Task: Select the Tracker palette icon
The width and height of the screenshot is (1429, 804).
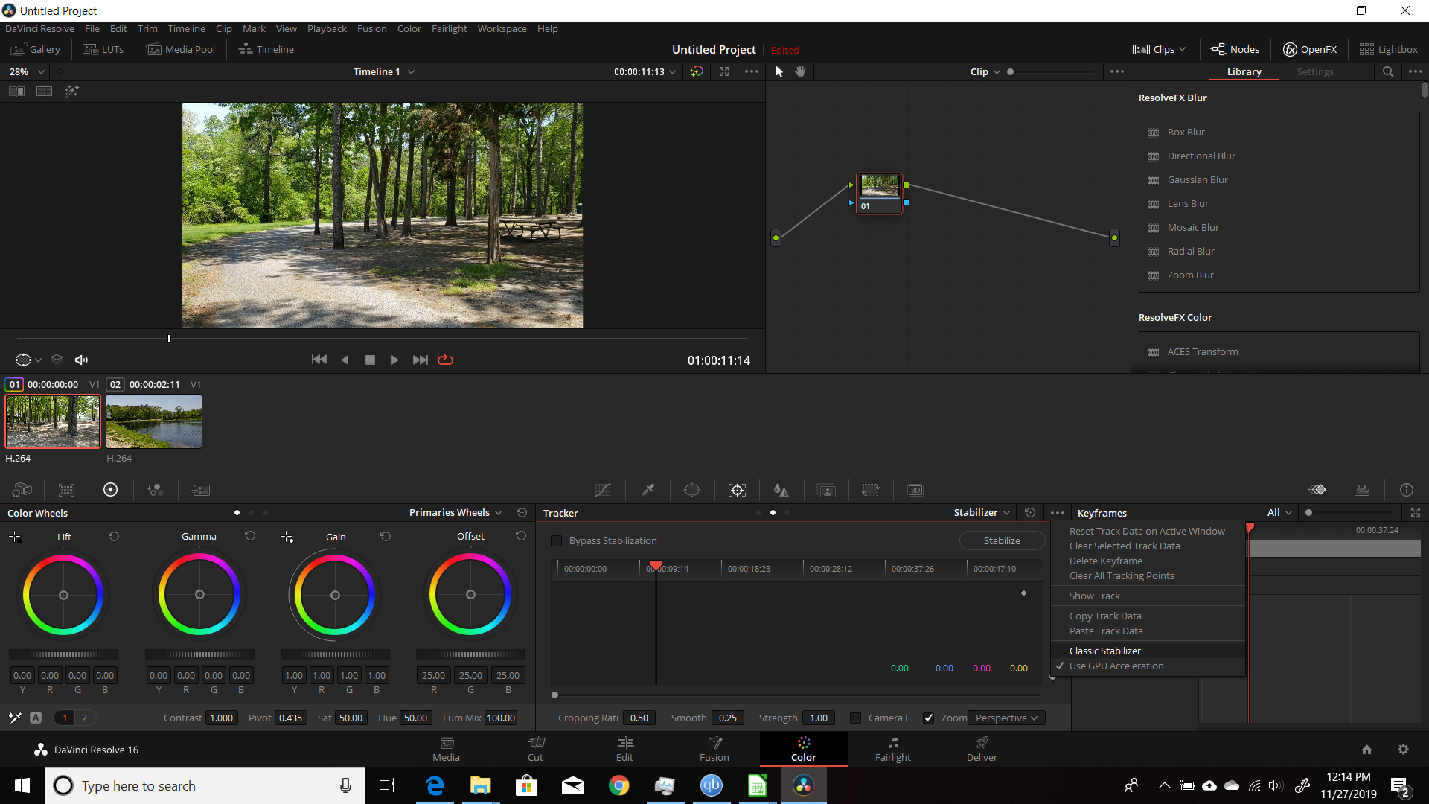Action: (x=737, y=490)
